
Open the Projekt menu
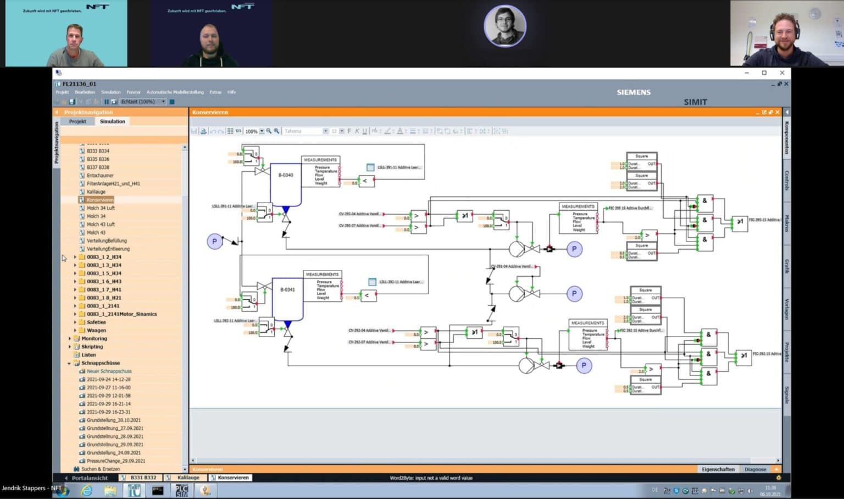click(62, 92)
